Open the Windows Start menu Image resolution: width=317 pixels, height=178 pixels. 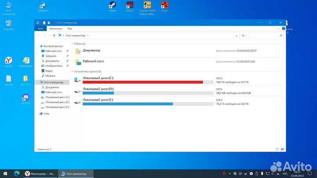point(5,174)
